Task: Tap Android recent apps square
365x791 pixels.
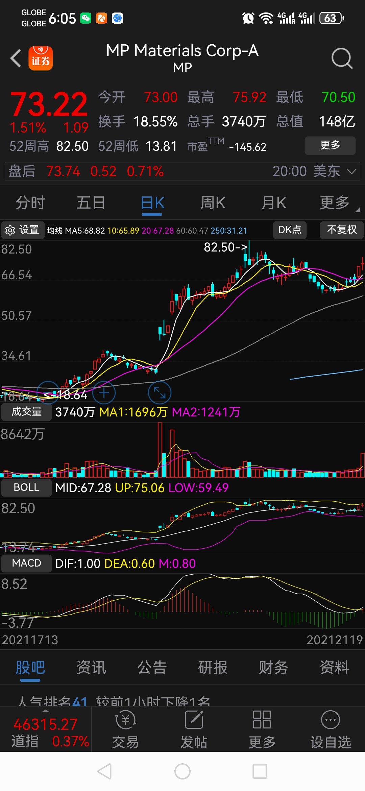Action: coord(260,771)
